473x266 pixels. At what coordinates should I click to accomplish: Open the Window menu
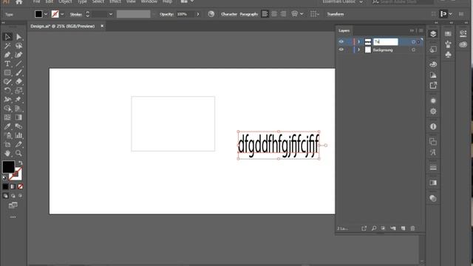[x=149, y=1]
